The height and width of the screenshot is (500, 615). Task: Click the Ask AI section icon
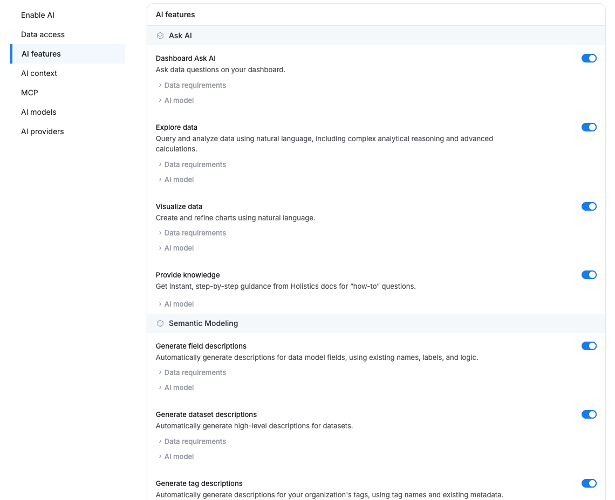pos(160,35)
